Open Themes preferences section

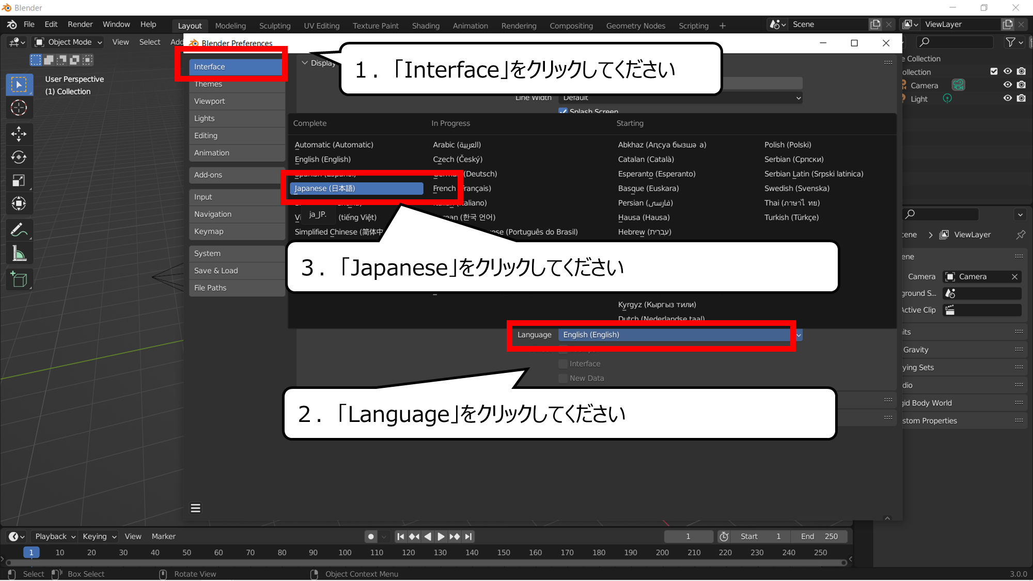point(237,84)
